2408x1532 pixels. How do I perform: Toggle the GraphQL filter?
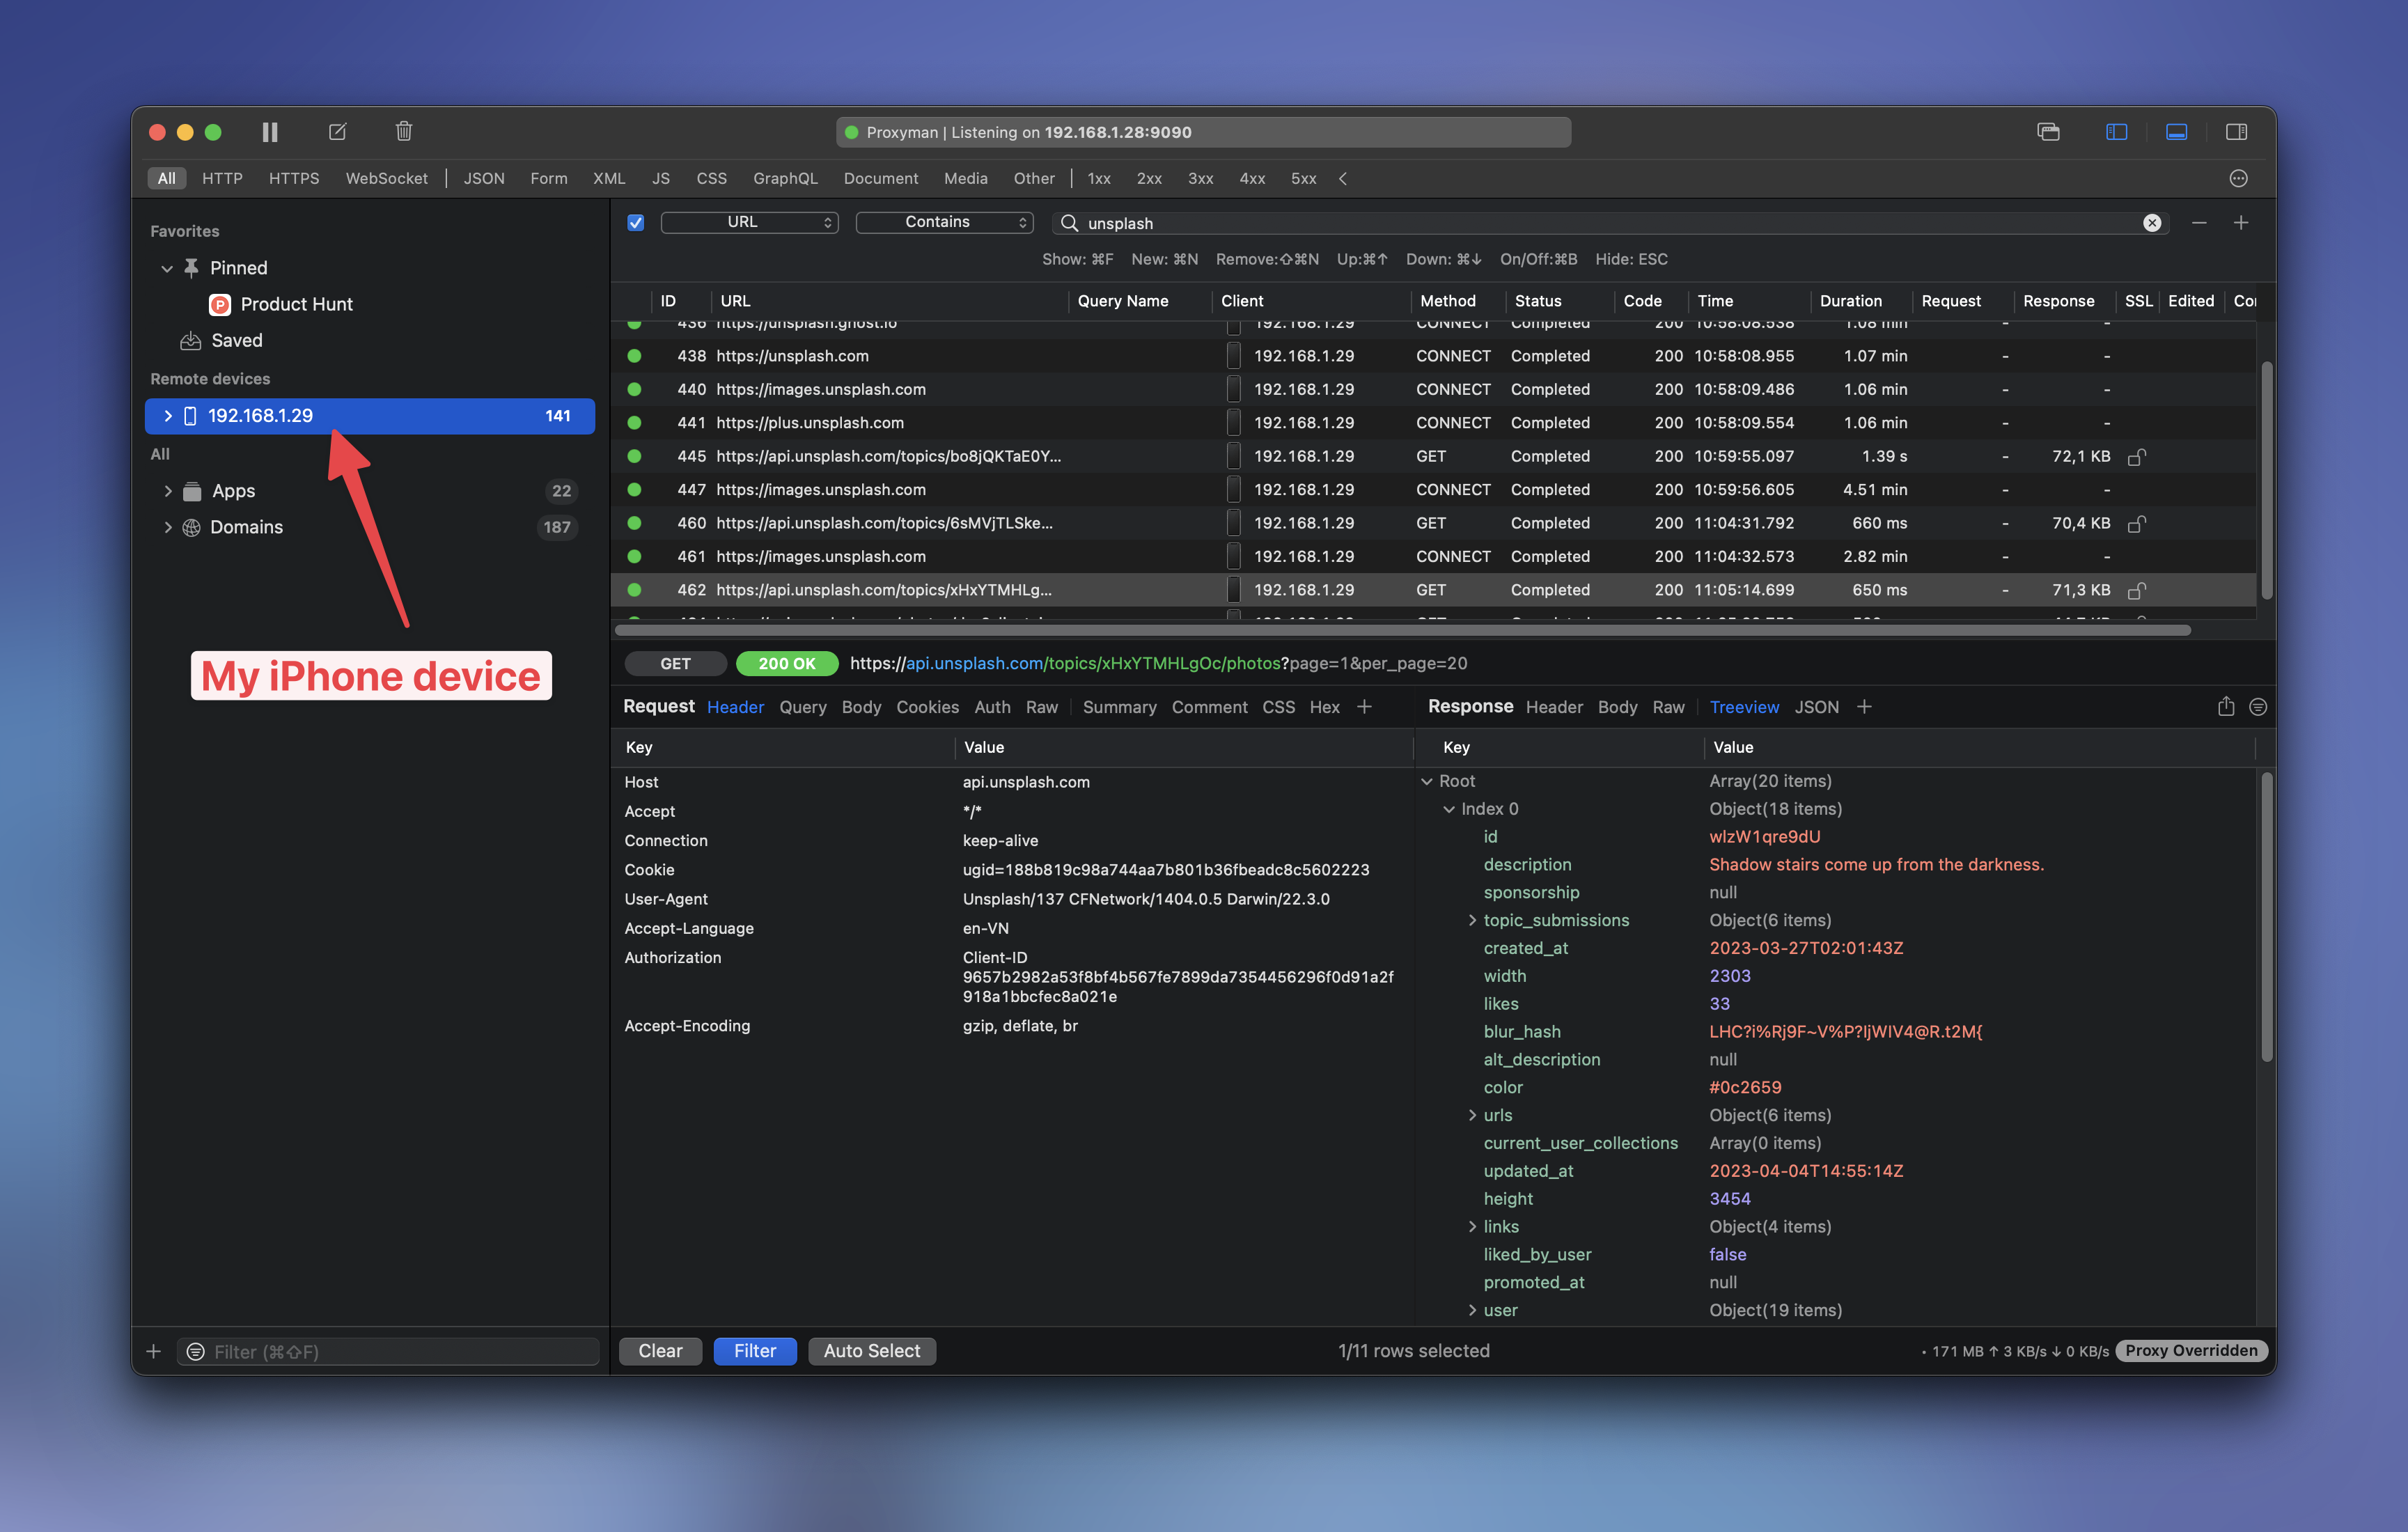coord(785,178)
